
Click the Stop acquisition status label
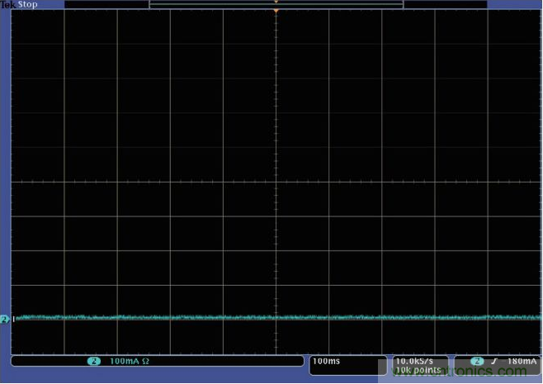pos(28,4)
